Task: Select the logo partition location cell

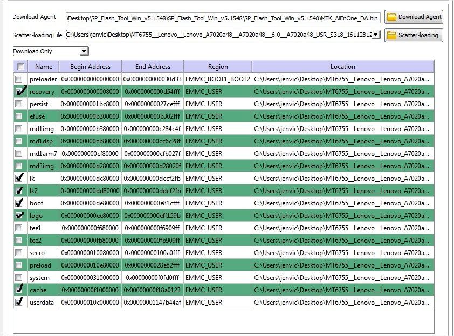Action: [x=342, y=216]
